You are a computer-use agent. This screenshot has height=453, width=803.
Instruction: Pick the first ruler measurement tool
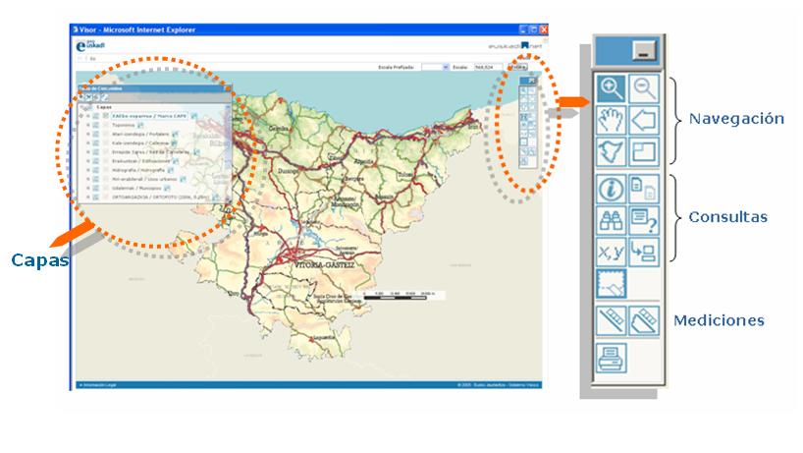coord(612,319)
